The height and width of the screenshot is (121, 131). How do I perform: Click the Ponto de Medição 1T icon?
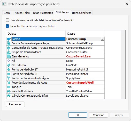(x=9, y=69)
